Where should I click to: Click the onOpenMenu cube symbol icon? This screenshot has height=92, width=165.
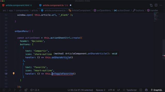[x=95, y=10]
